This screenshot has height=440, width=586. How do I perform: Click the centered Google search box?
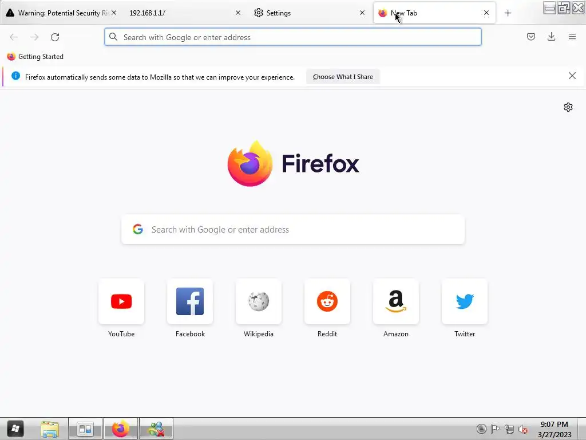point(293,229)
